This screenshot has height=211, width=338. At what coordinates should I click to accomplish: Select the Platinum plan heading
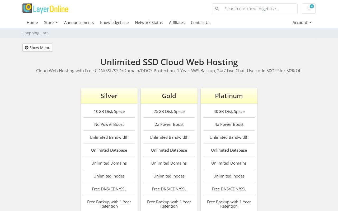click(229, 96)
